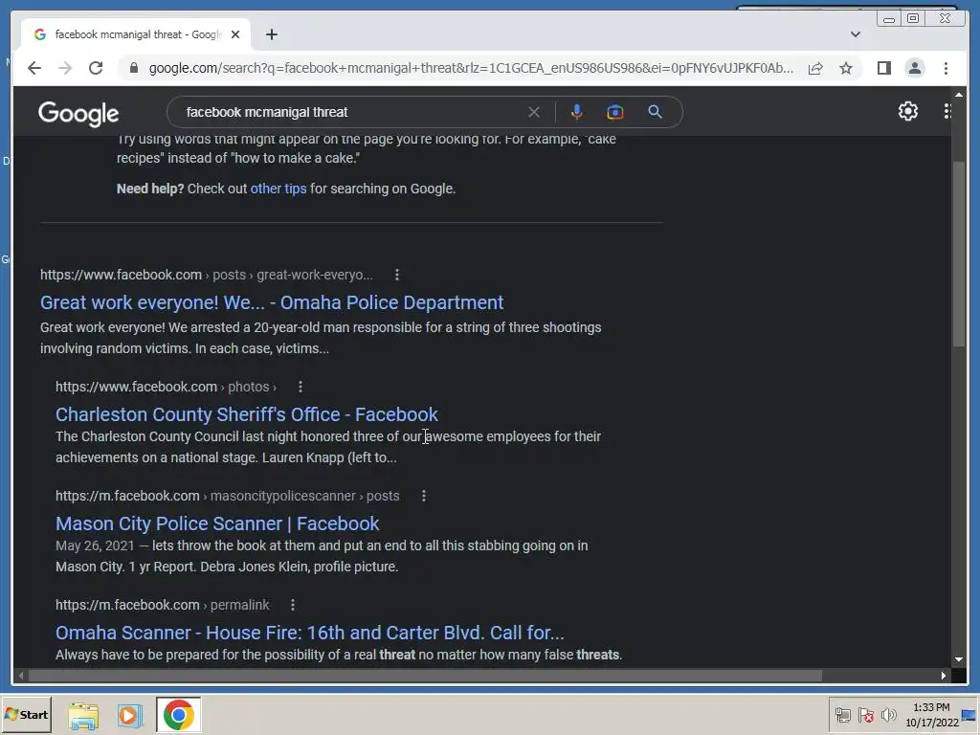Open the Google apps grid
This screenshot has height=735, width=980.
947,111
